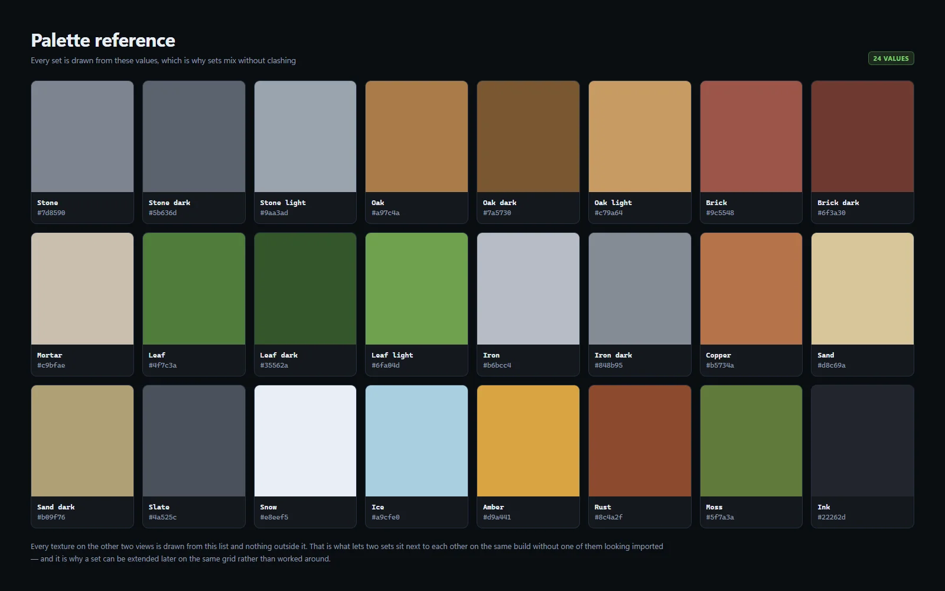
Task: Click hex value #b09f76
Action: (51, 517)
